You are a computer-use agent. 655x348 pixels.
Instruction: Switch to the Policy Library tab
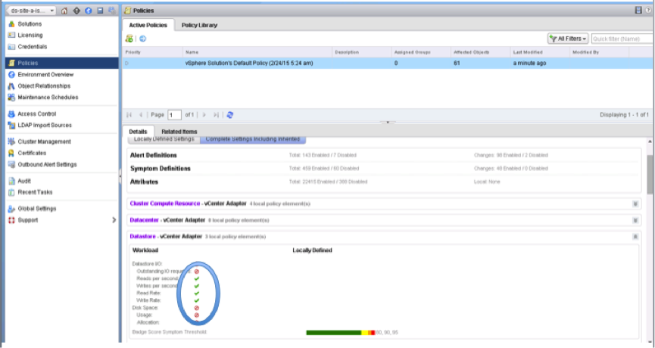[x=199, y=25]
